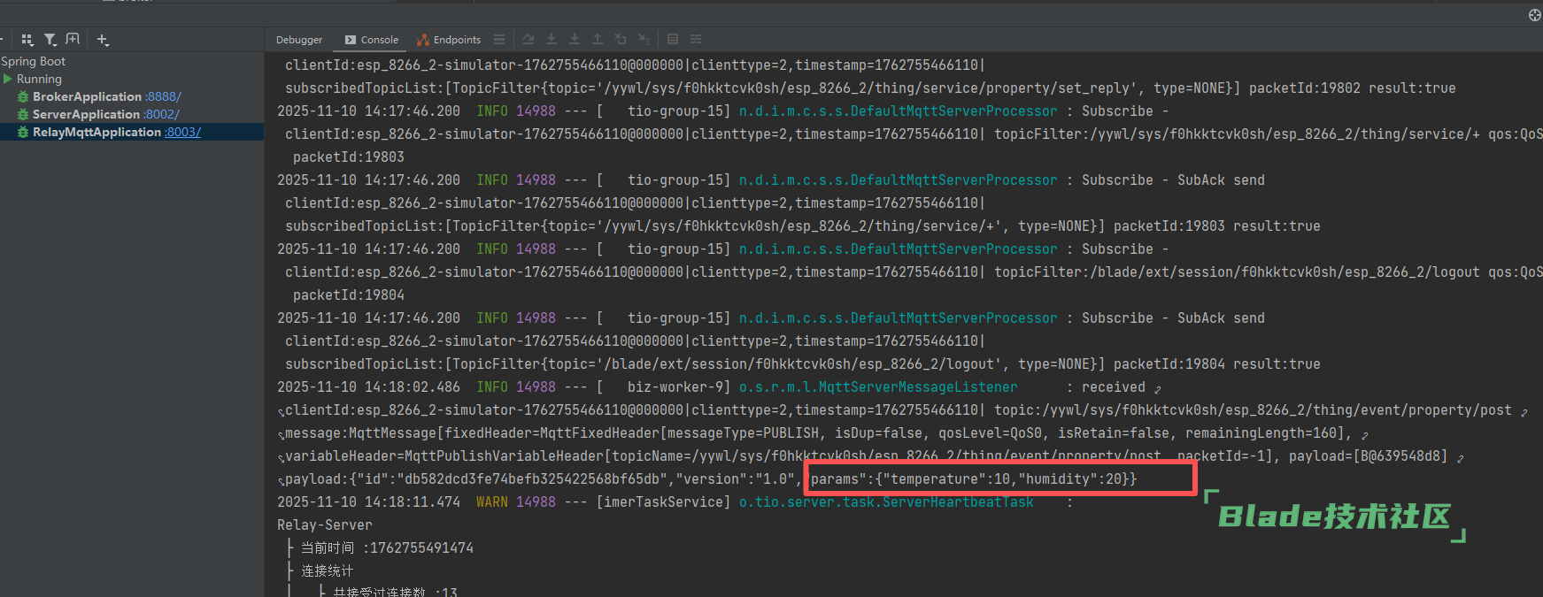Open the Group By dropdown icon
1543x597 pixels.
pos(27,40)
